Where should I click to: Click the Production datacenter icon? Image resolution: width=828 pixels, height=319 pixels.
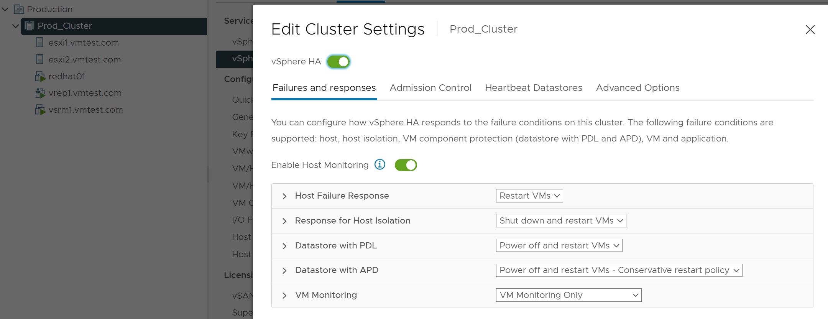pyautogui.click(x=19, y=9)
